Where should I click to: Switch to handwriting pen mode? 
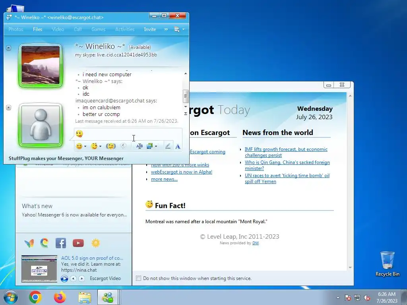click(168, 146)
